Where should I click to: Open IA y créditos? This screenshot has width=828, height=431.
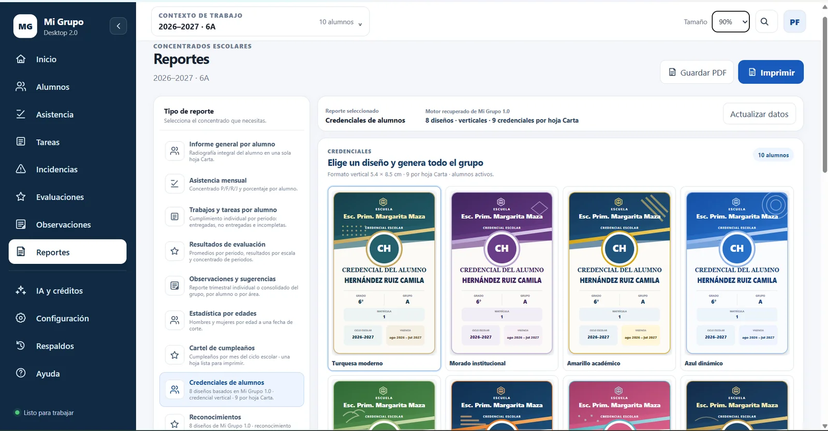[67, 291]
